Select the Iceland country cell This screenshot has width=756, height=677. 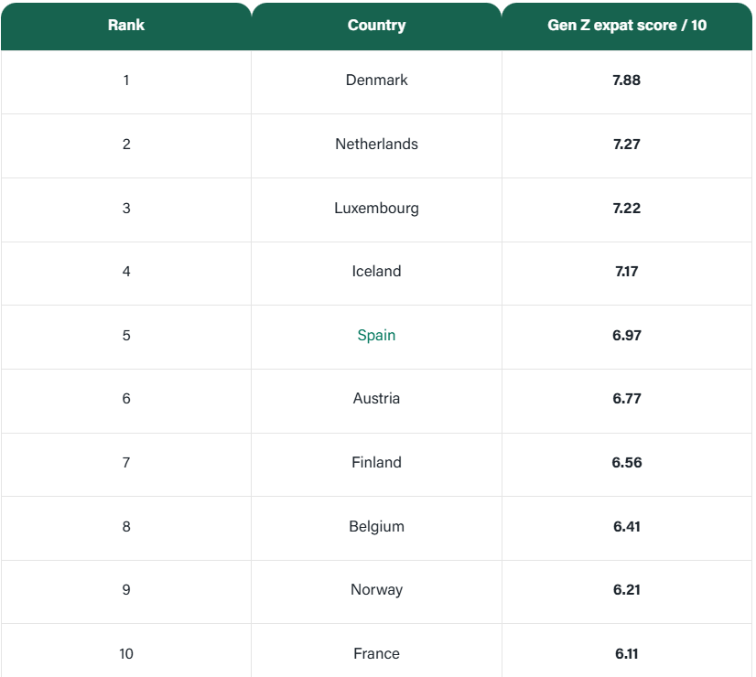[376, 271]
